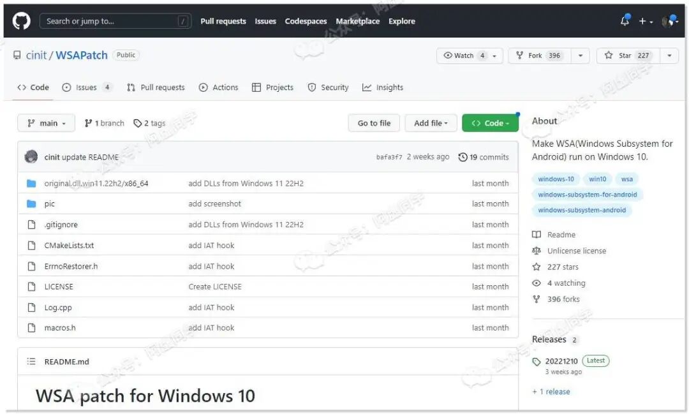Select the win10 topic tag
689x414 pixels.
(597, 179)
